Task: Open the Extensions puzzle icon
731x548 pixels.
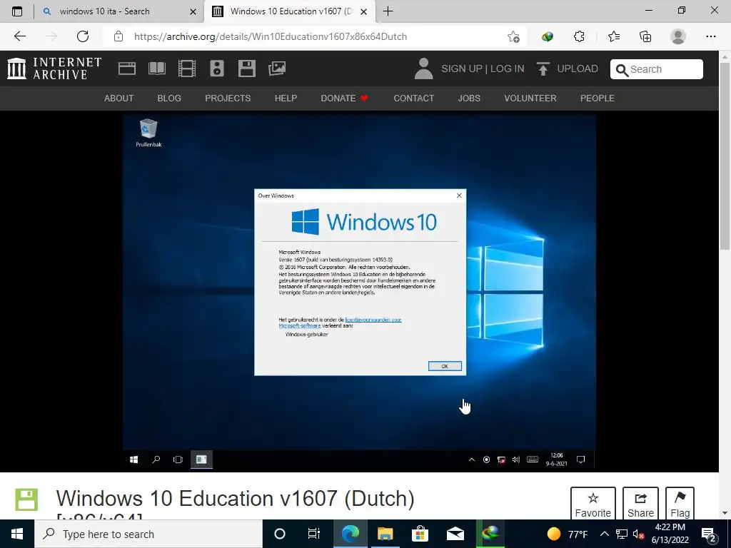Action: (579, 36)
